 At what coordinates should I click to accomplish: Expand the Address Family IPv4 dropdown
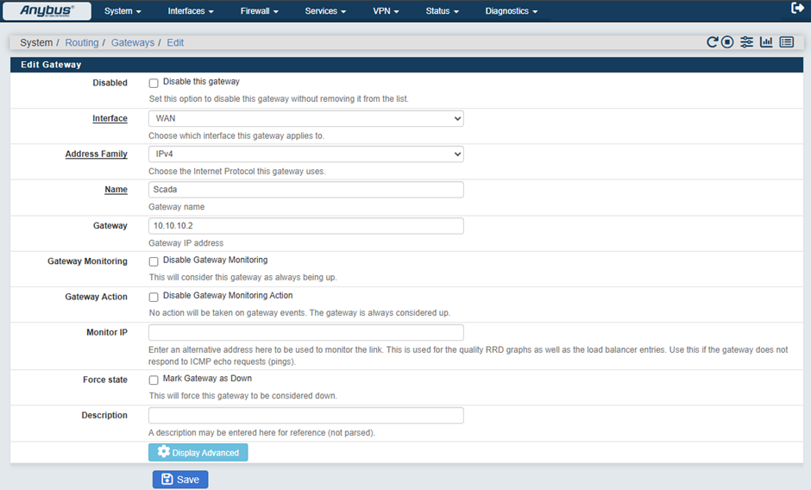[x=305, y=154]
